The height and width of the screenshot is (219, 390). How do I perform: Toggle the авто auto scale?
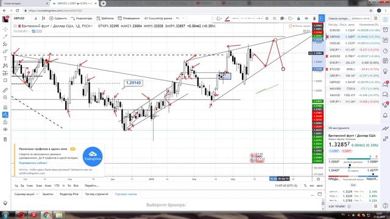[x=320, y=186]
